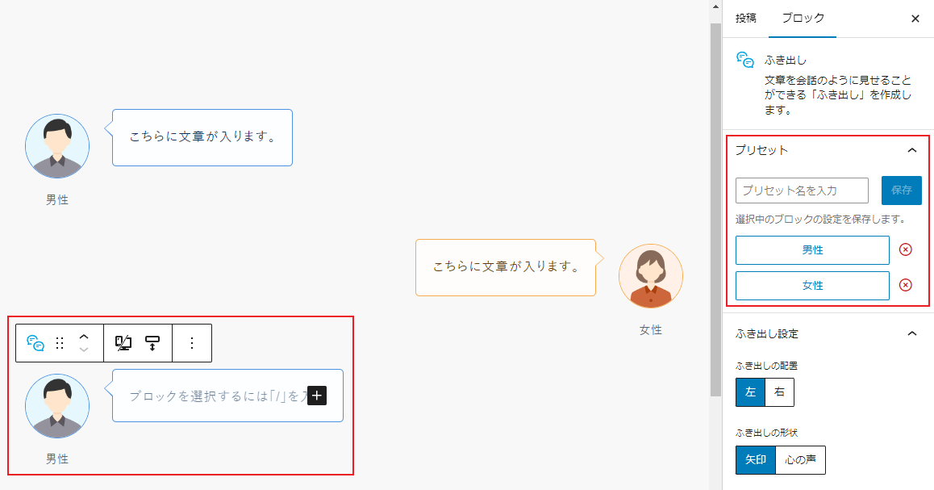Switch to the ブロック tab
Viewport: 934px width, 490px height.
point(802,18)
